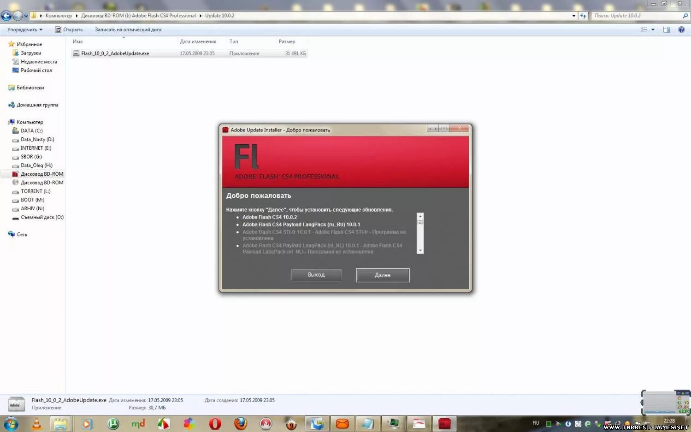Open drive Data_Oleg (H:)
Image resolution: width=691 pixels, height=432 pixels.
coord(36,166)
